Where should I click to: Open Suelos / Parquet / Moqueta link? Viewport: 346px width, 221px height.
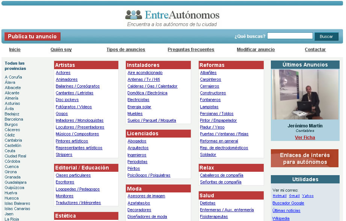152,120
